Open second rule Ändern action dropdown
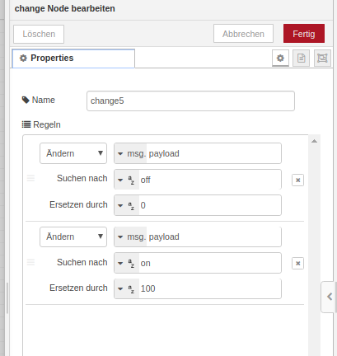Screen dimensions: 337x356 click(x=73, y=237)
